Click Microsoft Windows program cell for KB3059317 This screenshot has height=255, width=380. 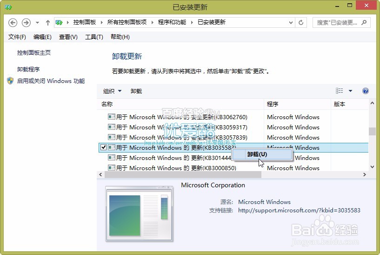pyautogui.click(x=293, y=127)
